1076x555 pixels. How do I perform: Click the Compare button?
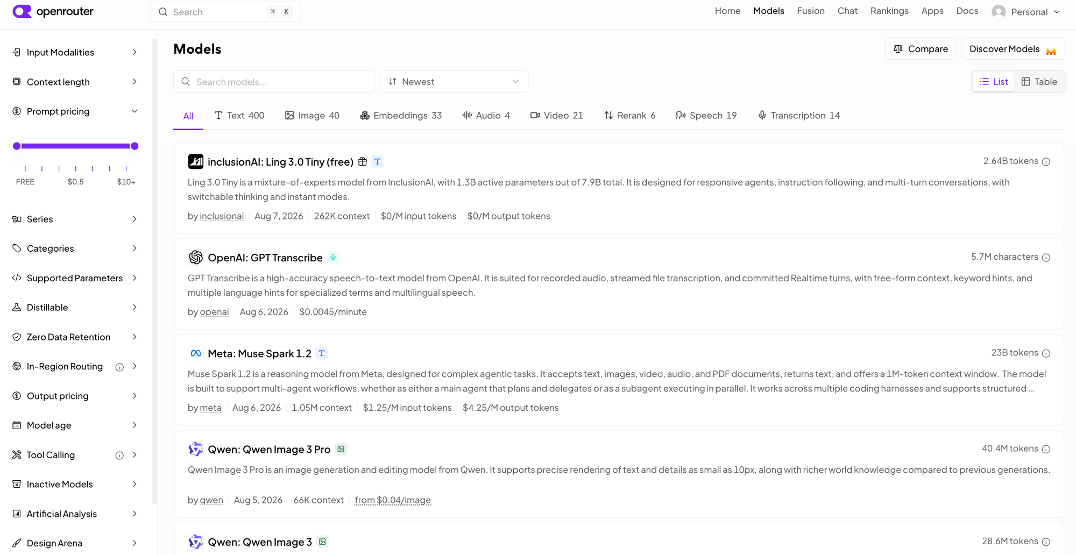click(x=921, y=49)
